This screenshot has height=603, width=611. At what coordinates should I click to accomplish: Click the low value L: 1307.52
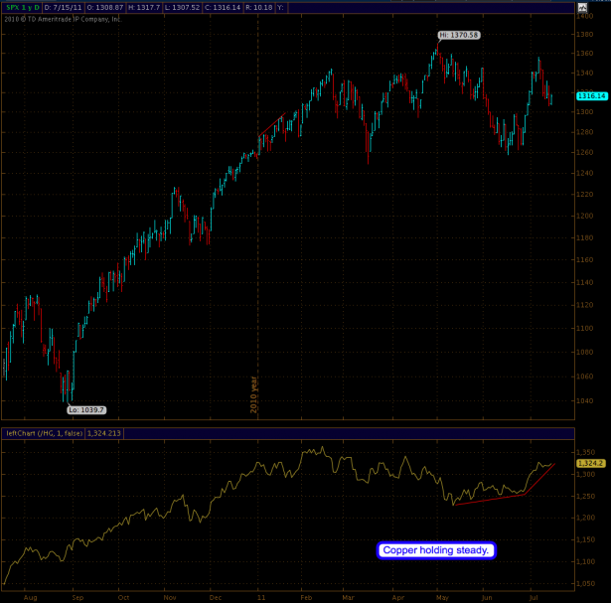click(x=182, y=7)
